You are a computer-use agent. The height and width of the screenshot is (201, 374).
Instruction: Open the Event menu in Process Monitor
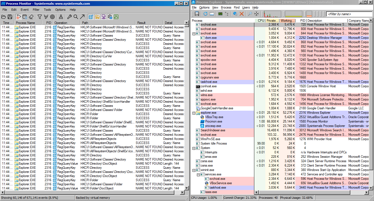click(x=25, y=10)
